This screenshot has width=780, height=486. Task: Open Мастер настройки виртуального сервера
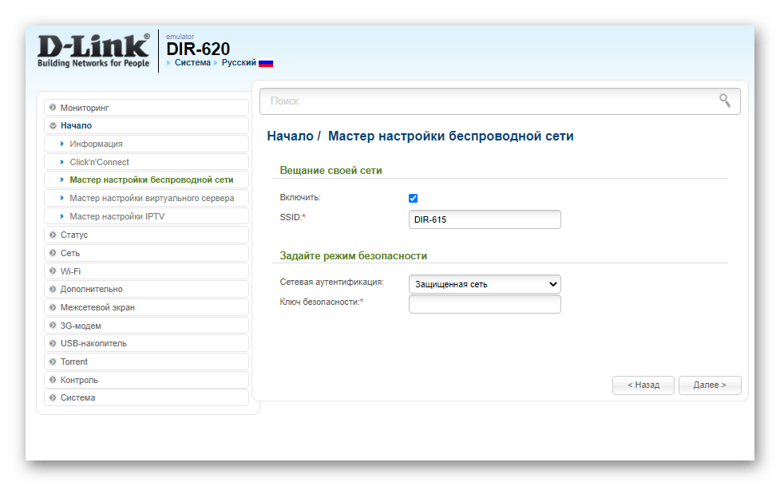click(x=152, y=199)
